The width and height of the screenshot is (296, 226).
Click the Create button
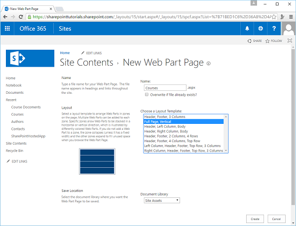click(255, 219)
